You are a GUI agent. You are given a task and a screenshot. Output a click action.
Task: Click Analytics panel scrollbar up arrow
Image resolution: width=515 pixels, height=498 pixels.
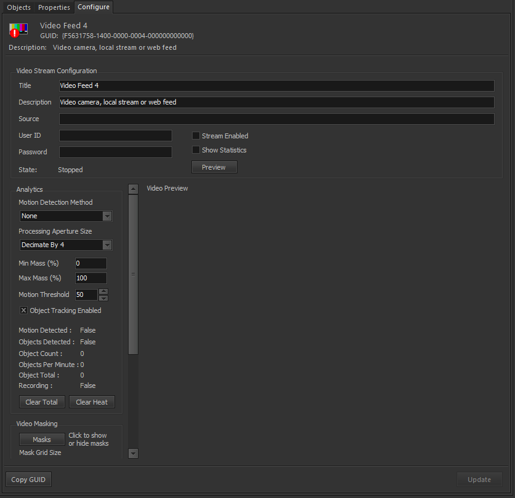[x=133, y=189]
